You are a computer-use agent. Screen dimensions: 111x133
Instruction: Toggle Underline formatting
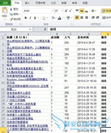point(35,18)
